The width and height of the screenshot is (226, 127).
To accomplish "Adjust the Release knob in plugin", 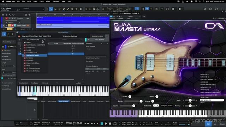I will click(x=153, y=101).
